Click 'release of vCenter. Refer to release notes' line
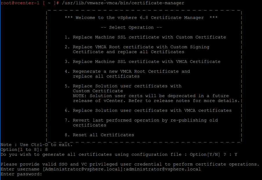Image resolution: width=262 pixels, height=180 pixels. (x=156, y=101)
